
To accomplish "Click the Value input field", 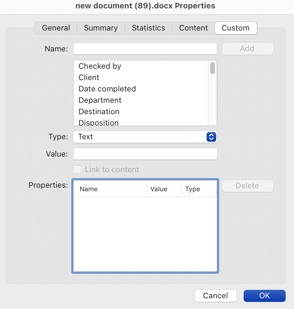I will pos(145,154).
